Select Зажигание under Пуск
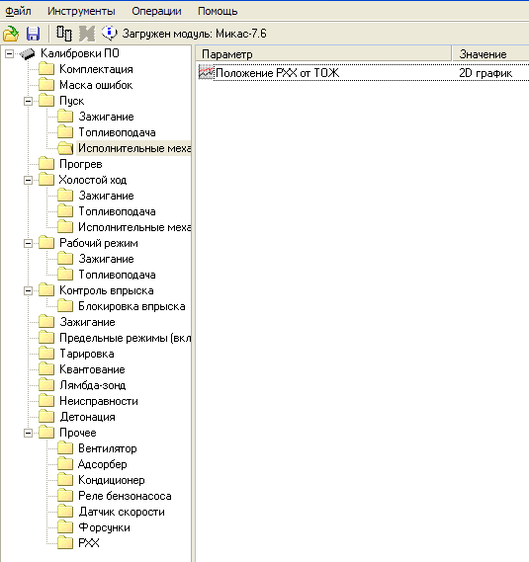529x562 pixels. [x=106, y=117]
